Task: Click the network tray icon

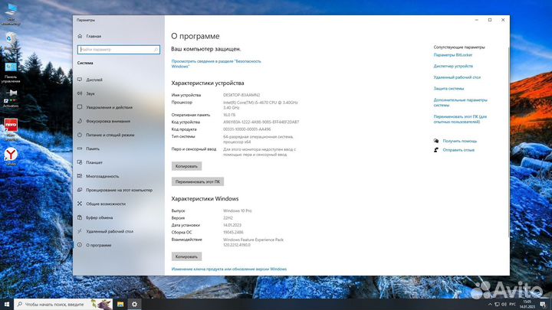Action: (497, 304)
